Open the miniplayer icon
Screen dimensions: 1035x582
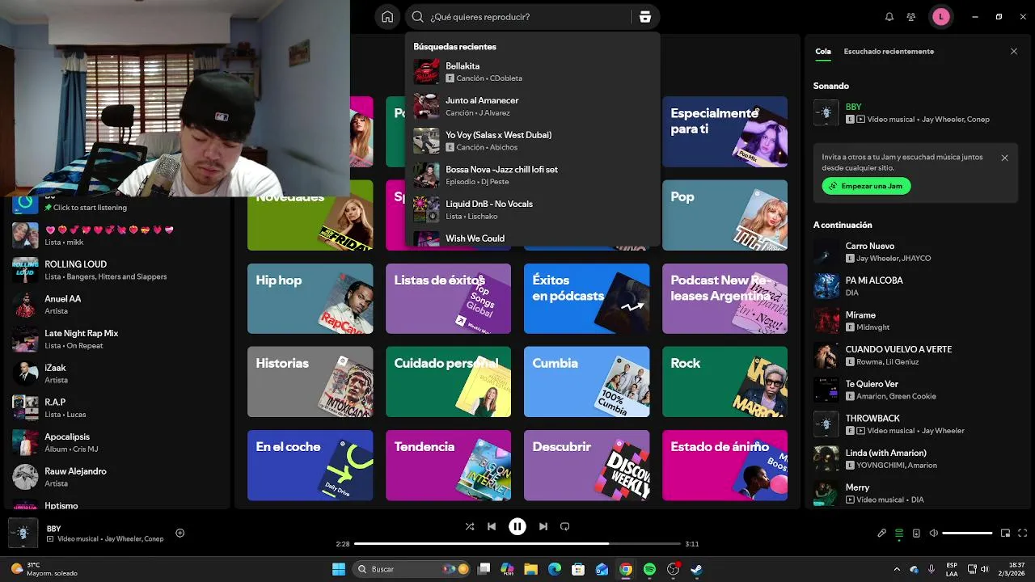[1006, 533]
